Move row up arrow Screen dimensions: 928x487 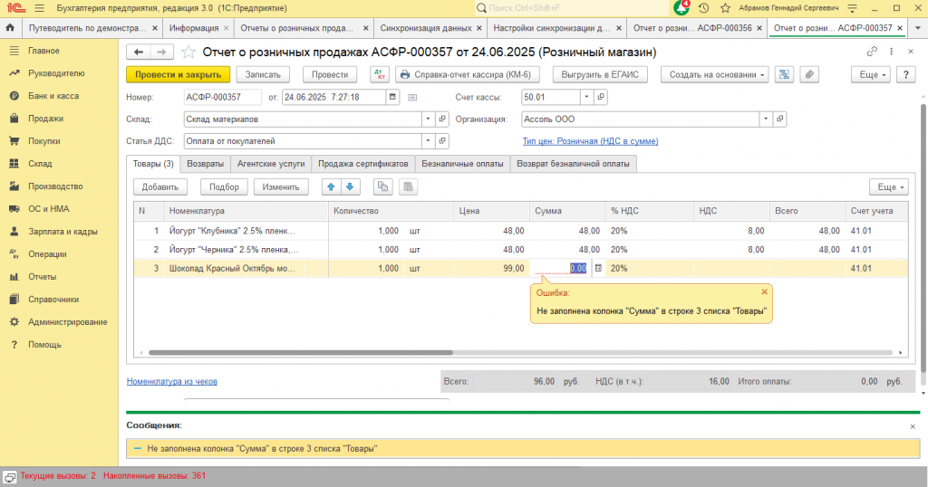[331, 186]
